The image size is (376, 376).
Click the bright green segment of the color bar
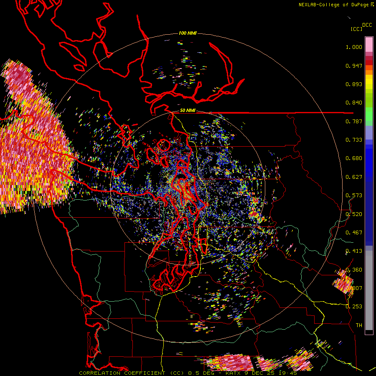pyautogui.click(x=369, y=114)
